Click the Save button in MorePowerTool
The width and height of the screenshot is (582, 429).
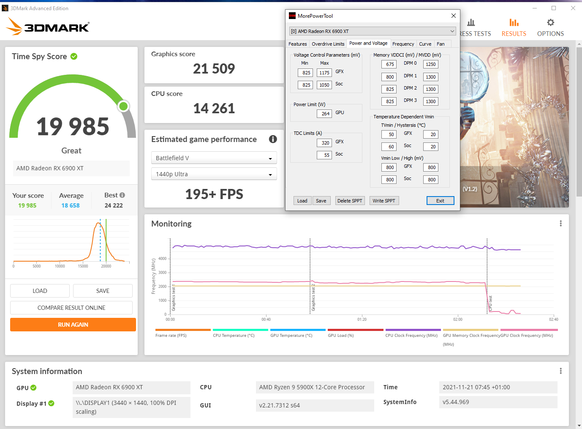click(321, 201)
